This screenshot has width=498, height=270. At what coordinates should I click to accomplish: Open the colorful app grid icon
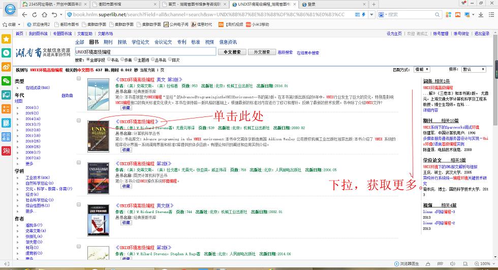[x=448, y=15]
